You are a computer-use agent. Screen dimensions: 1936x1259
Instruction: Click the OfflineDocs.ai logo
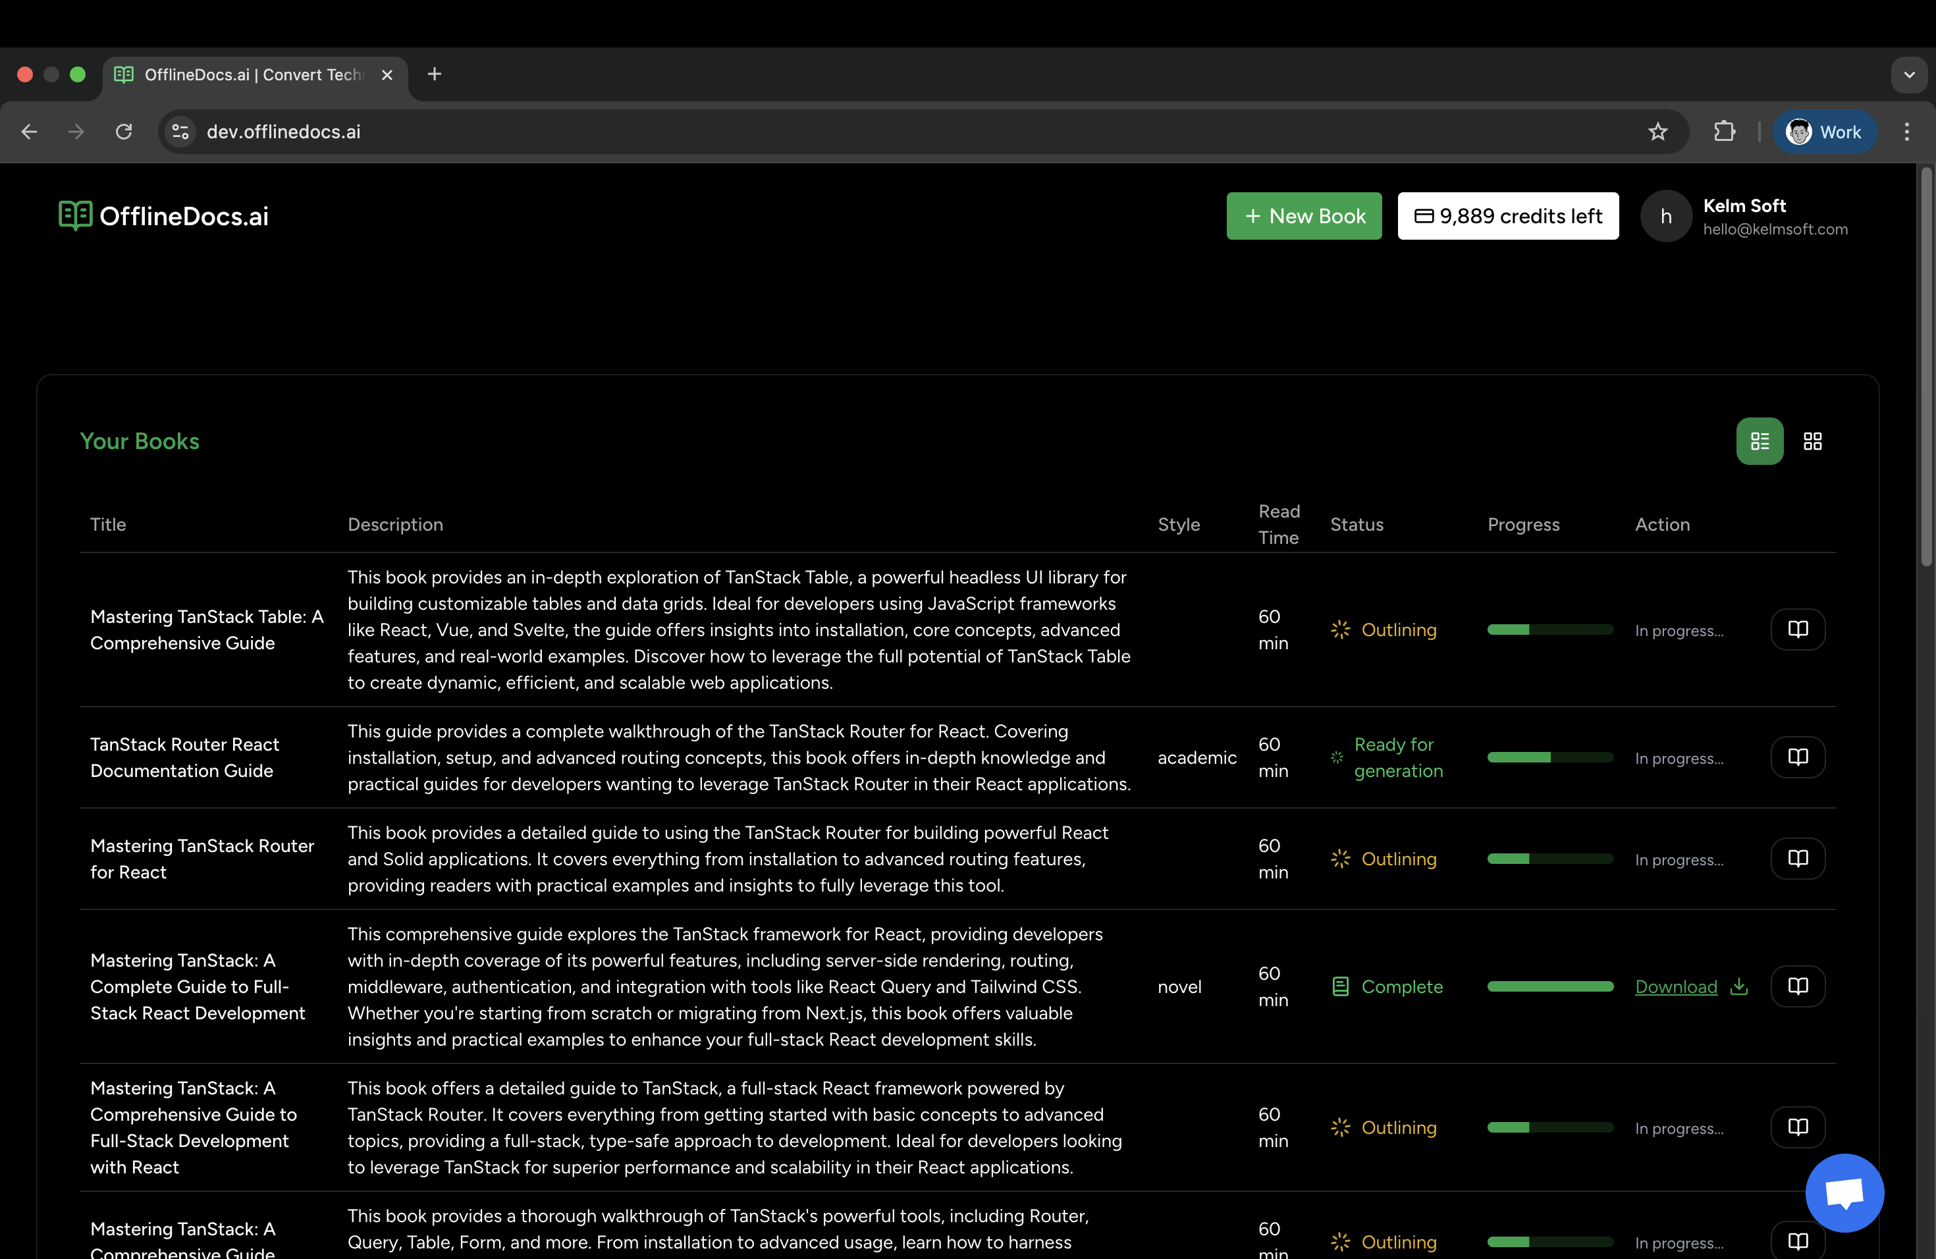pyautogui.click(x=163, y=215)
